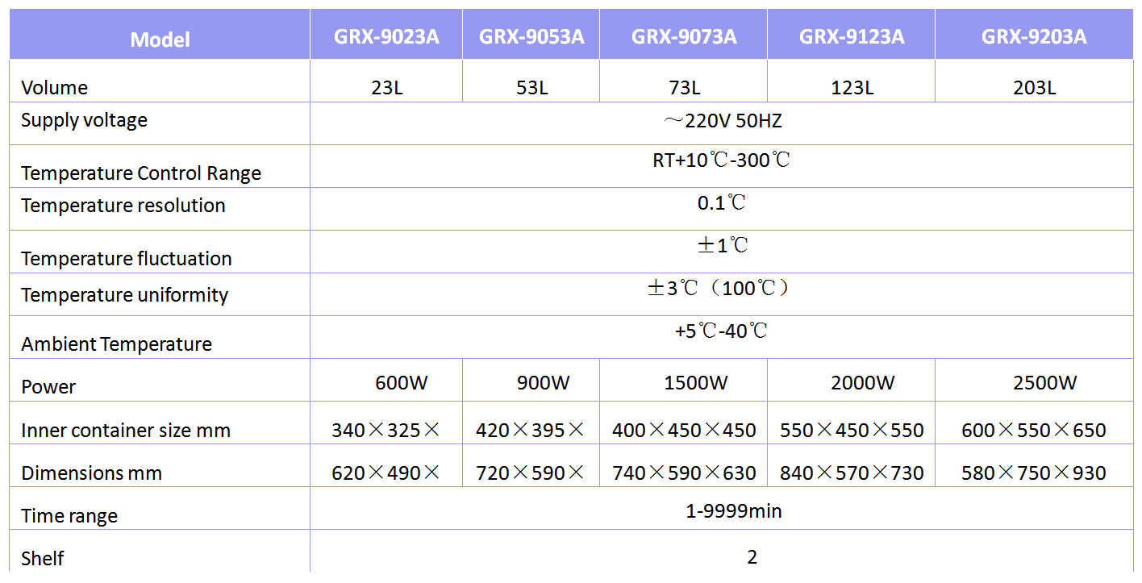Select the Ambient Temperature row label
Image resolution: width=1142 pixels, height=583 pixels.
point(116,344)
